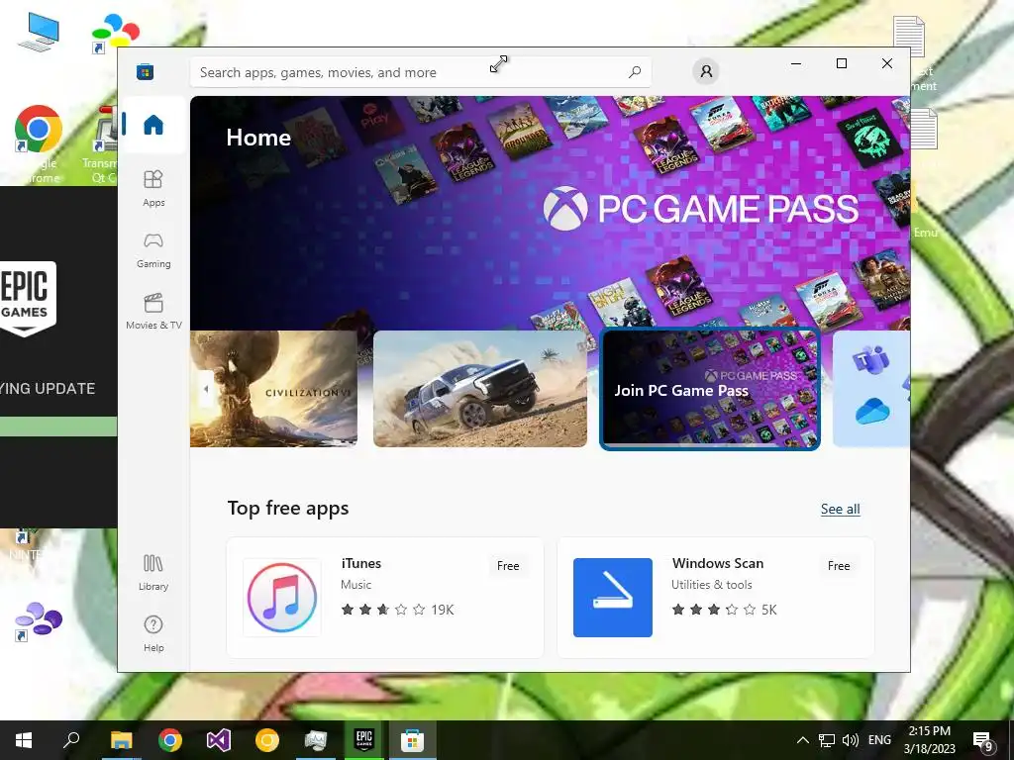
Task: Open the truck racing game featured card
Action: (480, 388)
